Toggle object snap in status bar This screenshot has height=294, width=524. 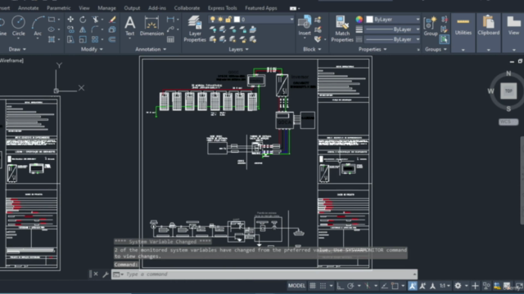coord(395,286)
